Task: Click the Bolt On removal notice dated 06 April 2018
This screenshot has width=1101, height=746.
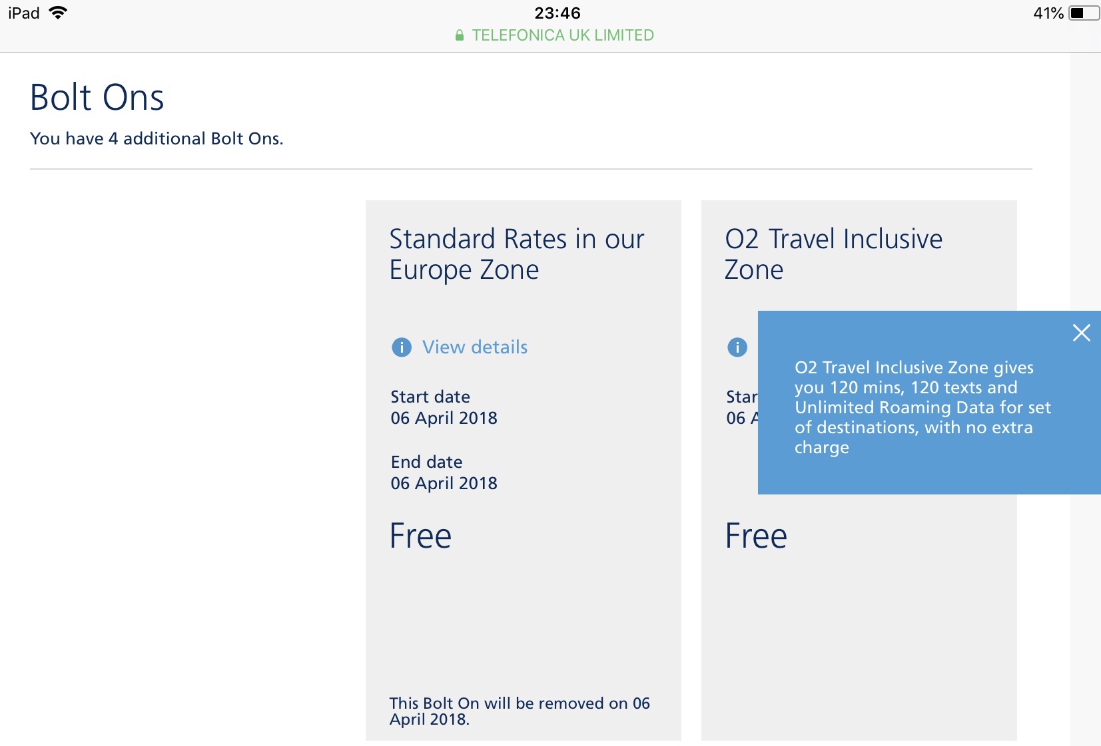Action: click(x=520, y=711)
